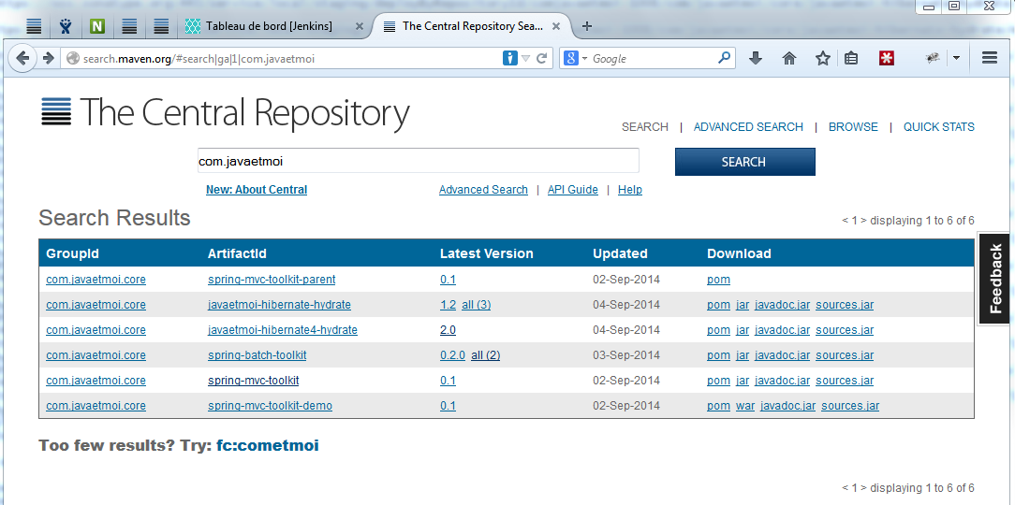Select the green N pinned tab
This screenshot has width=1015, height=505.
click(x=97, y=26)
